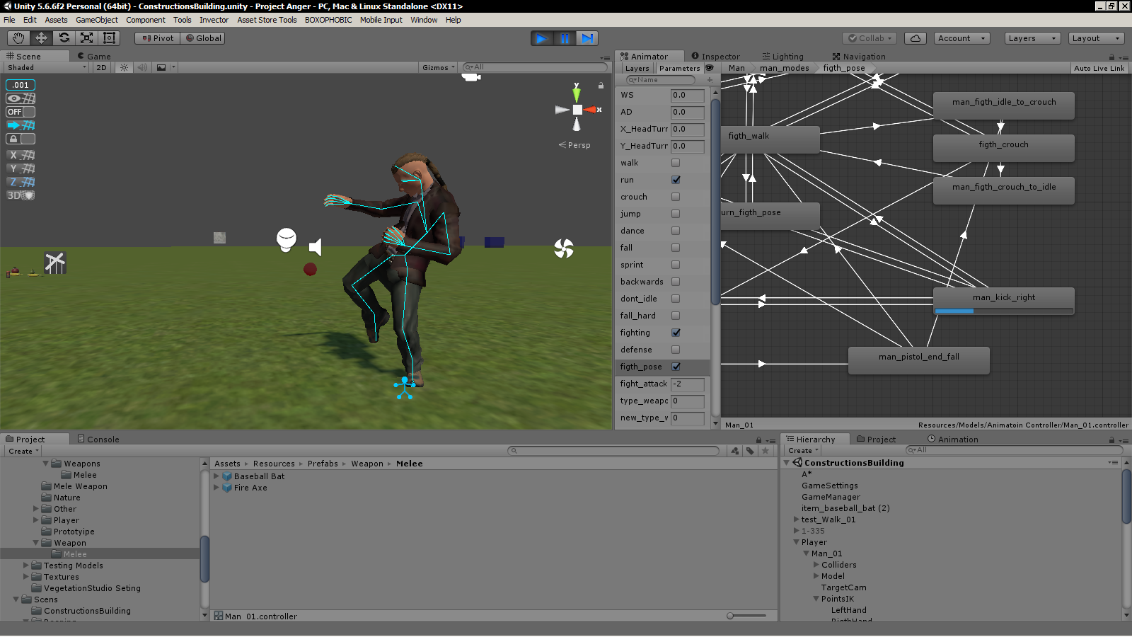Image resolution: width=1132 pixels, height=637 pixels.
Task: Select the man_kick_right state node
Action: tap(1004, 300)
